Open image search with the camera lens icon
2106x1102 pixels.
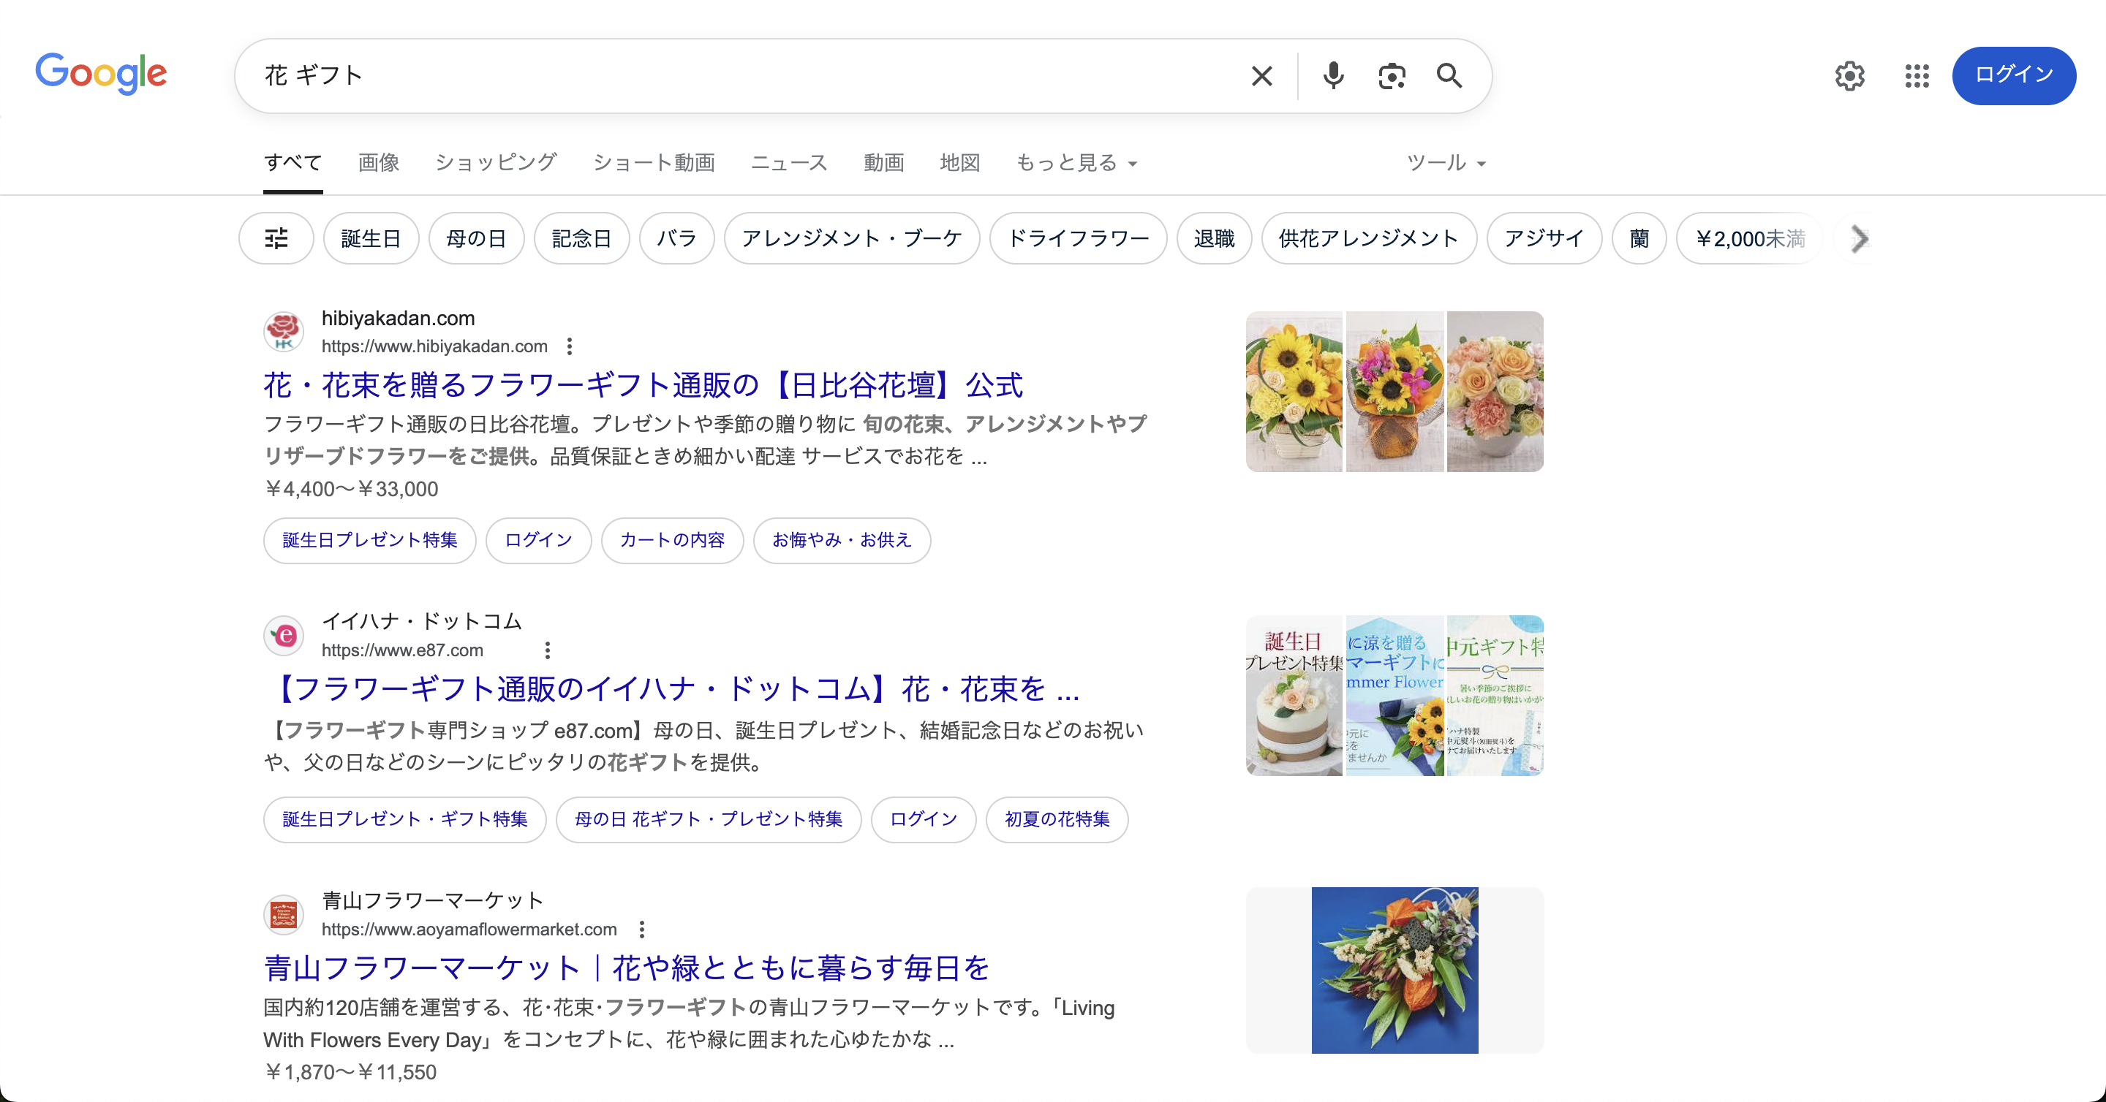pyautogui.click(x=1392, y=76)
